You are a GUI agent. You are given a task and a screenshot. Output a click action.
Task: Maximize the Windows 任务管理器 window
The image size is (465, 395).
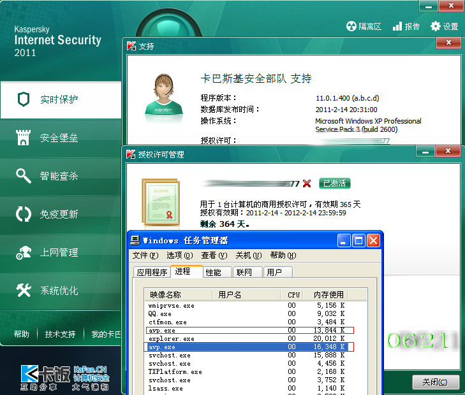tap(358, 240)
